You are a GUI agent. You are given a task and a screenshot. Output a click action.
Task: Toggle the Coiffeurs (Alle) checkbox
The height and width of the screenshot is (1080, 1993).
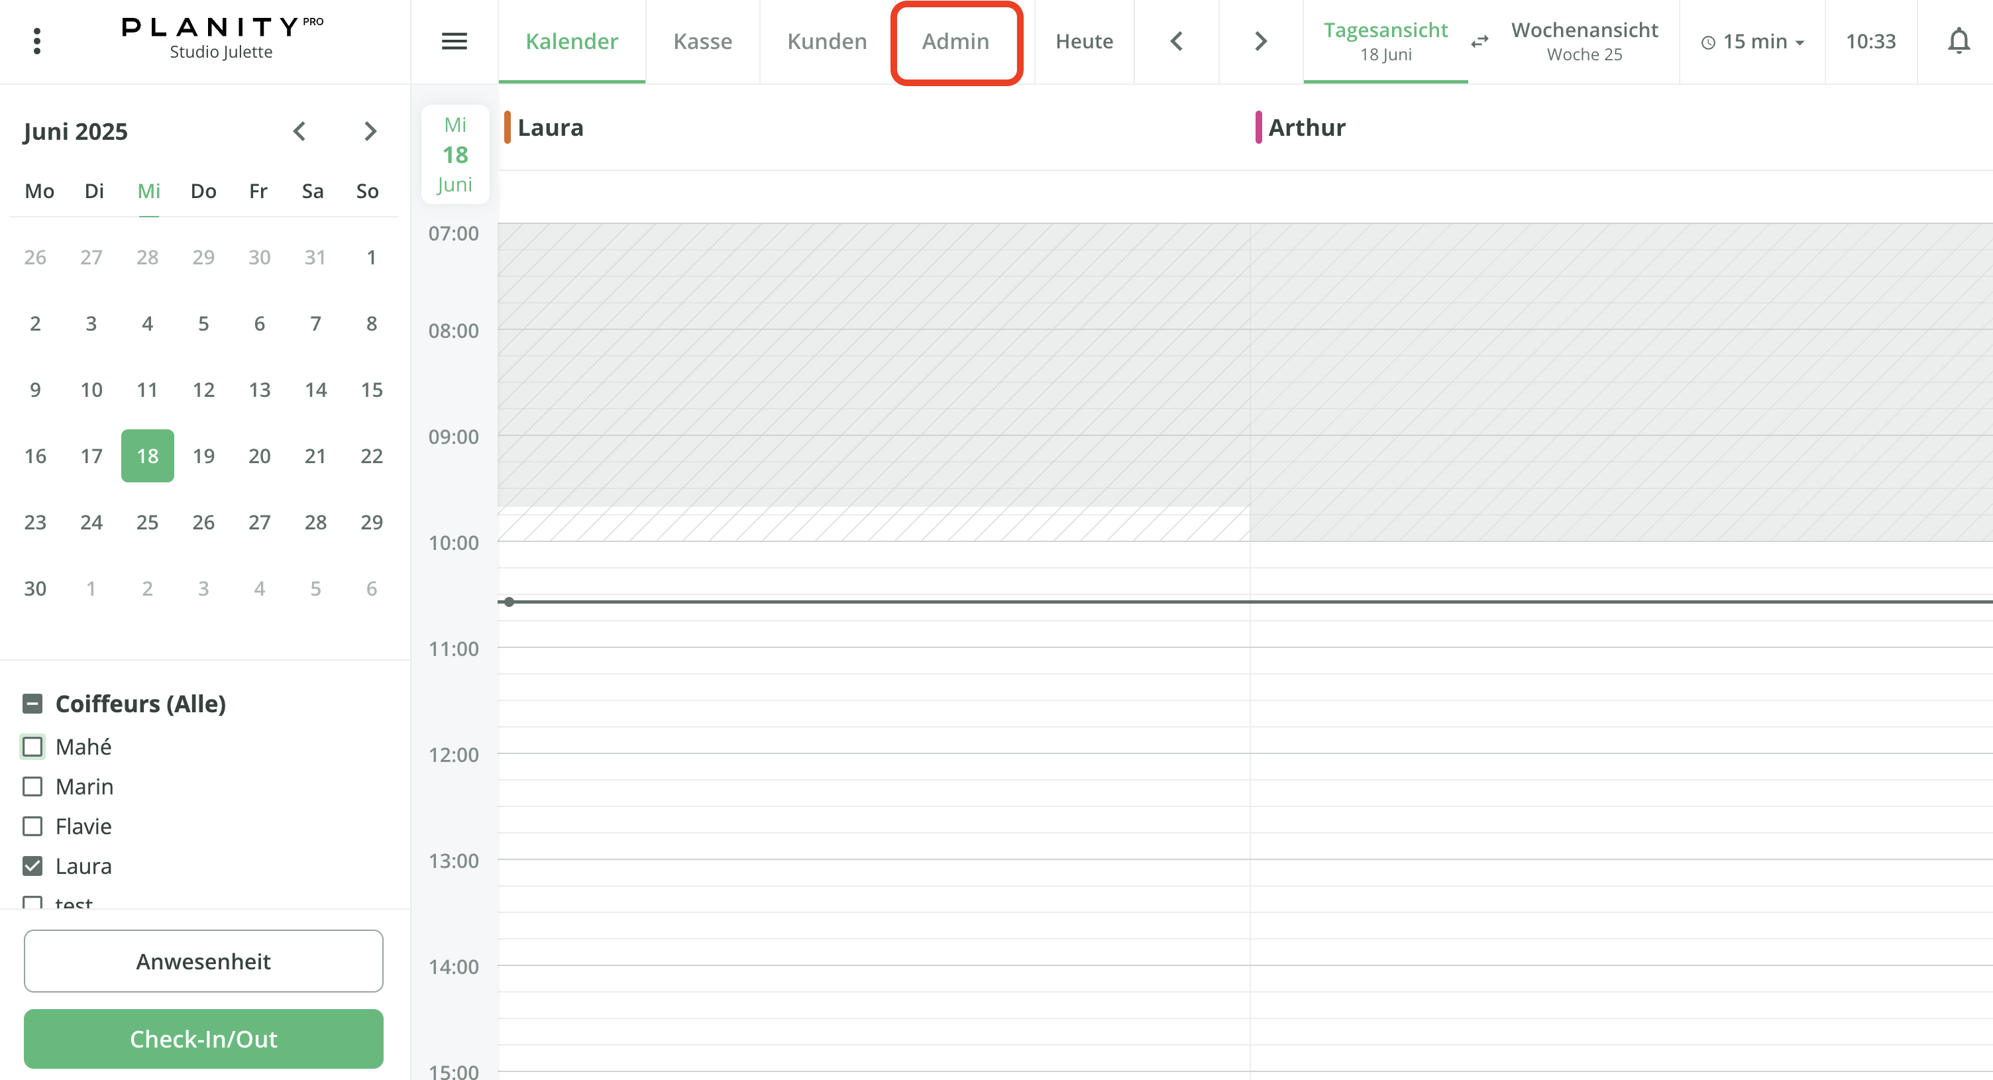pyautogui.click(x=32, y=703)
